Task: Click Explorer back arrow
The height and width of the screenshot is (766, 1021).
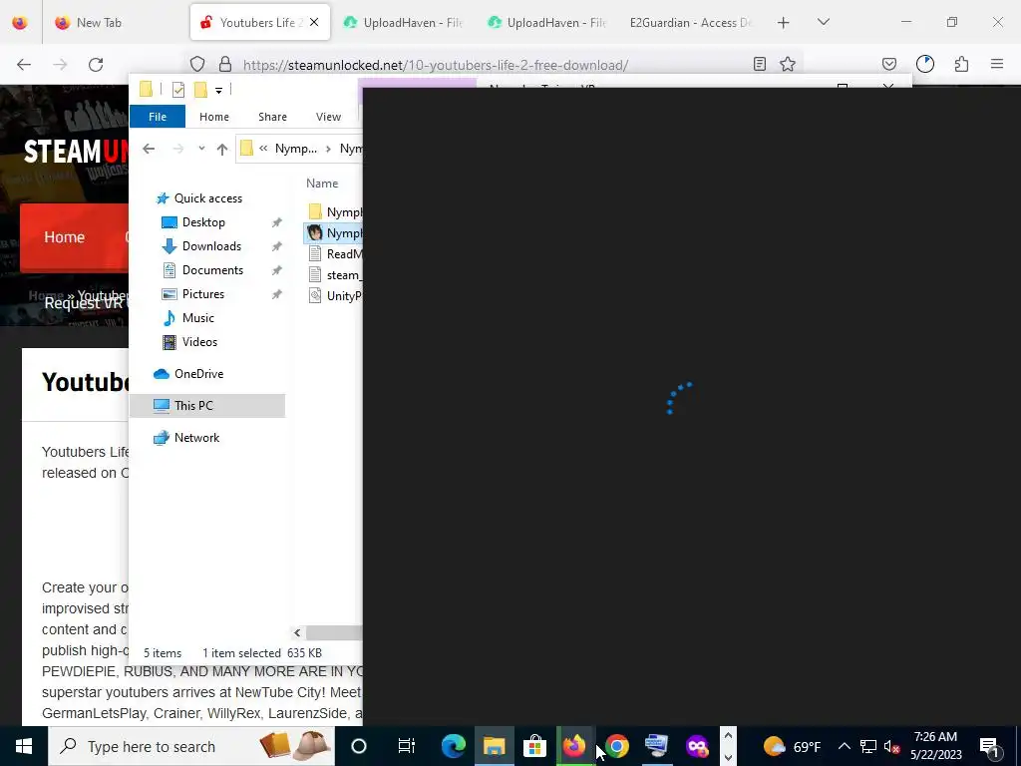Action: pos(149,150)
